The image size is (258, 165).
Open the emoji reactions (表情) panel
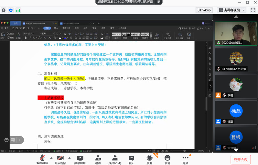click(x=167, y=159)
